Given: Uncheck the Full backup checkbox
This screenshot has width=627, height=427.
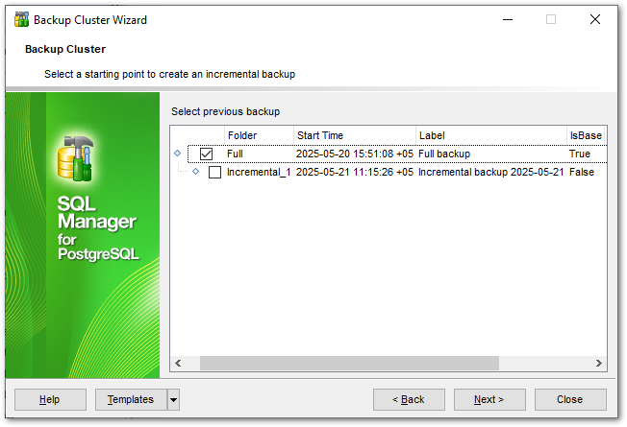Looking at the screenshot, I should coord(206,154).
